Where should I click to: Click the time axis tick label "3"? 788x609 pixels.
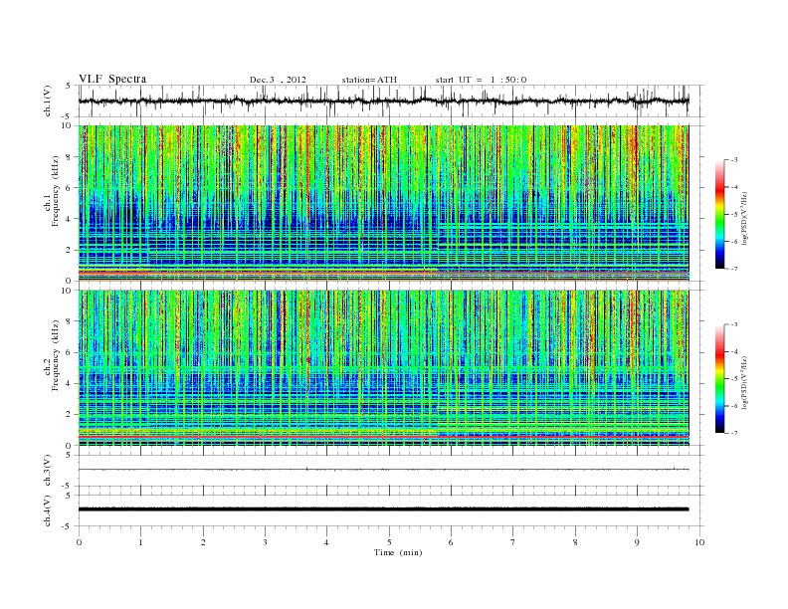point(265,542)
